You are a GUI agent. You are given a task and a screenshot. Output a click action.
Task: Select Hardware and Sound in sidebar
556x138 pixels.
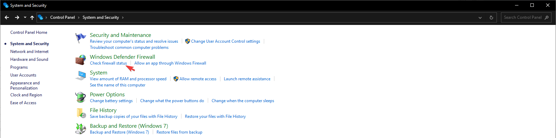[29, 59]
